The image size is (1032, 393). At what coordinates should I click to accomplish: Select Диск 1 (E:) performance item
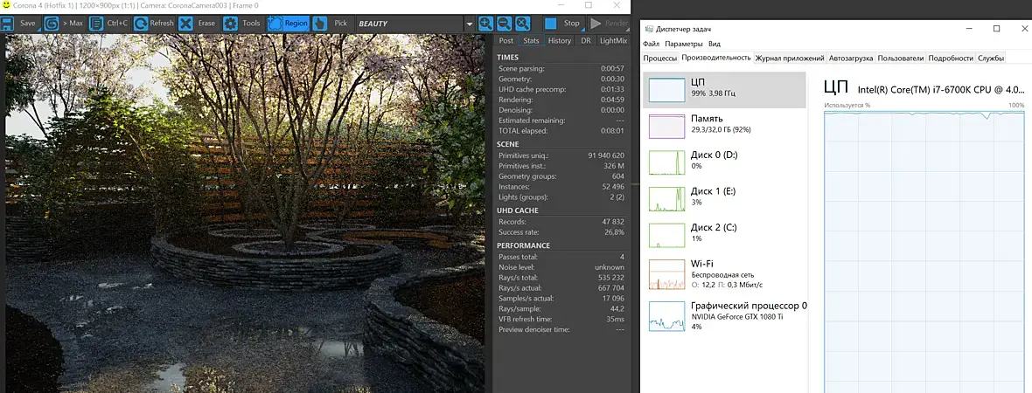click(x=724, y=197)
